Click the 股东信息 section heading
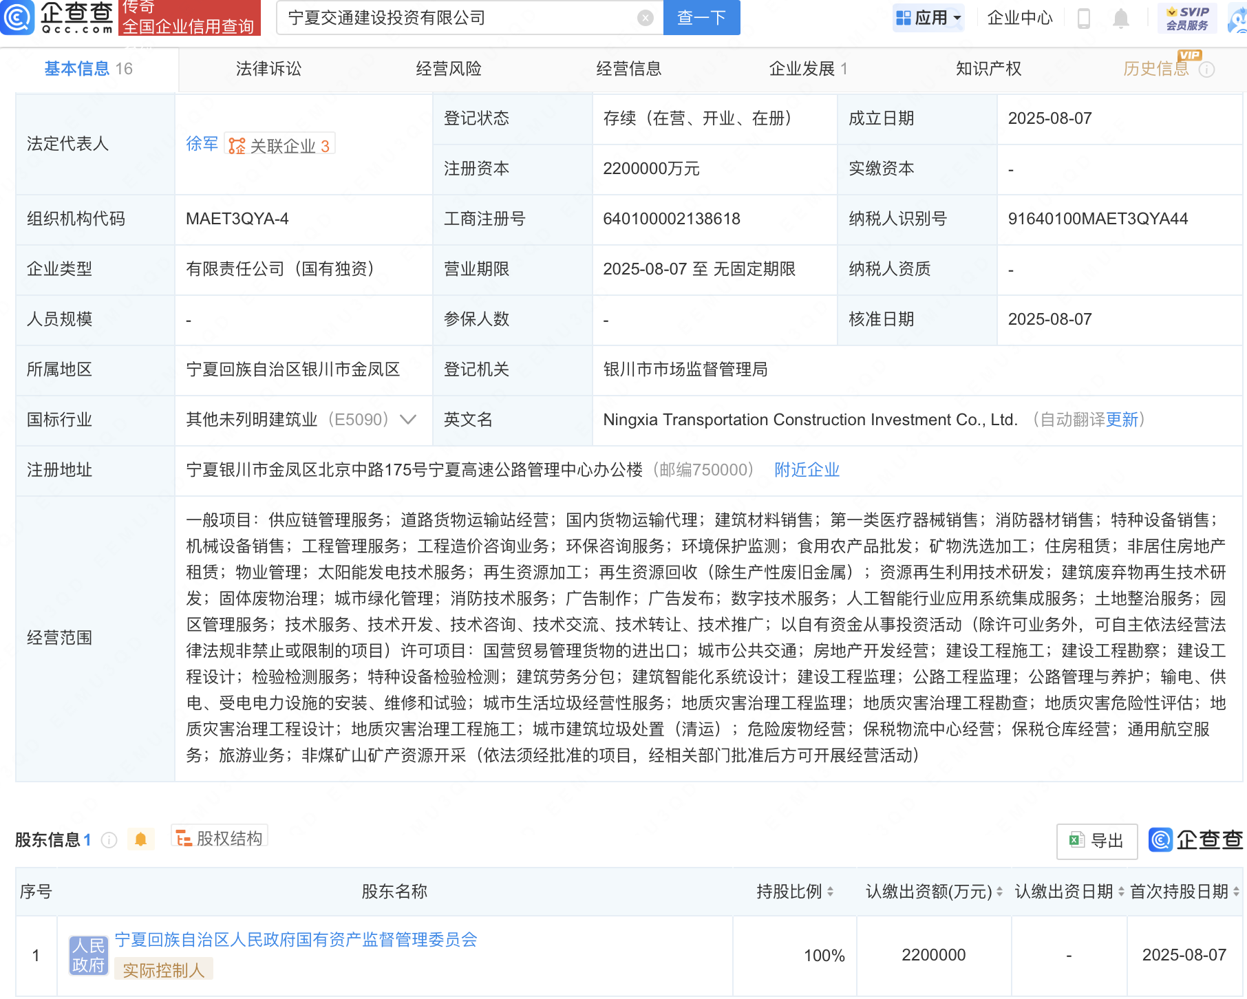This screenshot has width=1247, height=999. tap(47, 840)
